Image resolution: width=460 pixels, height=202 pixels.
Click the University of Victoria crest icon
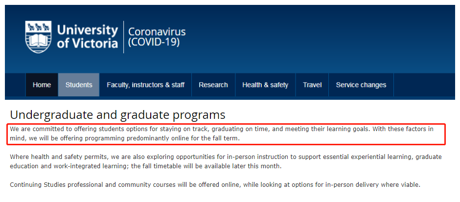click(x=39, y=37)
